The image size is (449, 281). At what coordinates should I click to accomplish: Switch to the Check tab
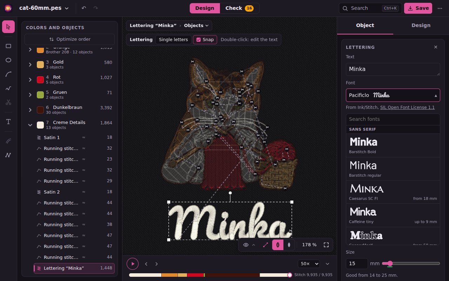(x=240, y=8)
